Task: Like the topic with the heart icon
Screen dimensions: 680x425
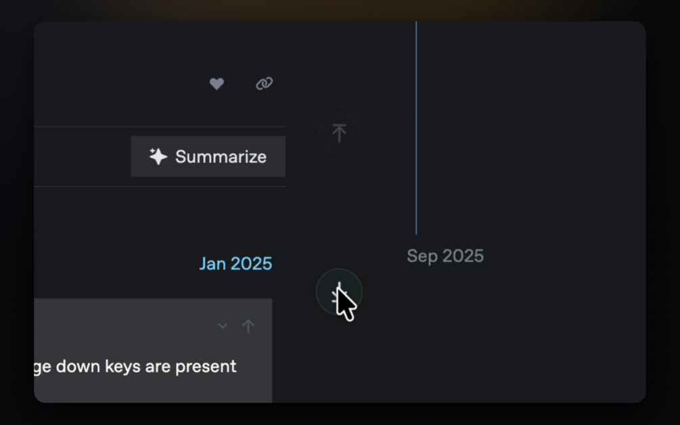Action: pyautogui.click(x=217, y=84)
